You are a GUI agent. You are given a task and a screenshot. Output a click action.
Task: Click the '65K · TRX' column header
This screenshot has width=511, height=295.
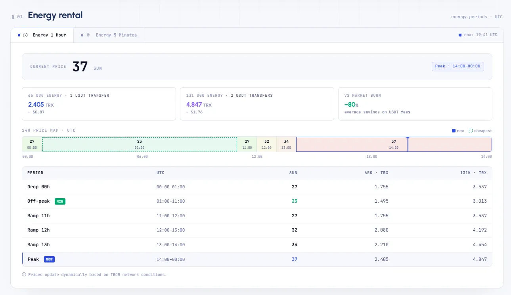377,173
